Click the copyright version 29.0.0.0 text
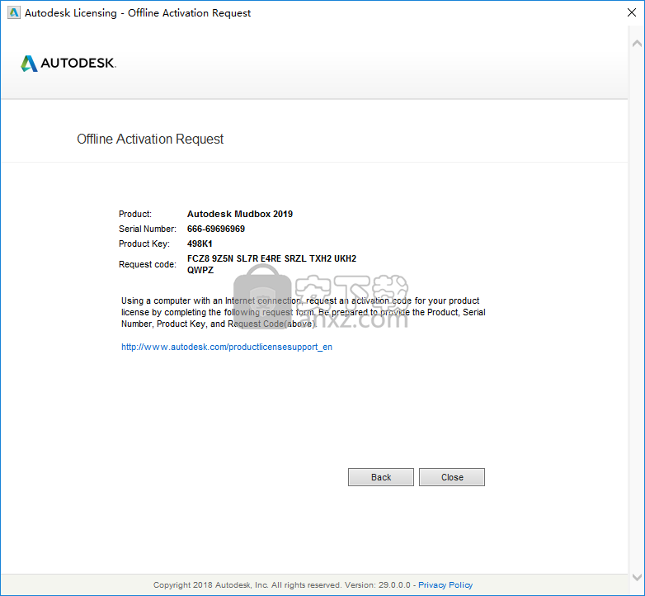Image resolution: width=645 pixels, height=596 pixels. click(282, 585)
